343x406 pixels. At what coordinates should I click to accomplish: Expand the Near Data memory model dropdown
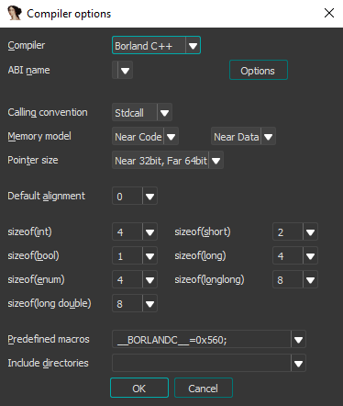point(243,136)
